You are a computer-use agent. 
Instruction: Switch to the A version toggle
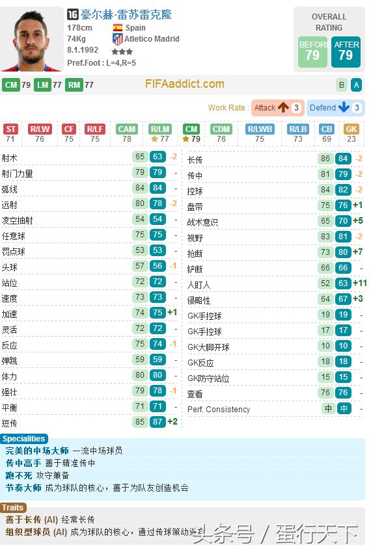coord(356,85)
